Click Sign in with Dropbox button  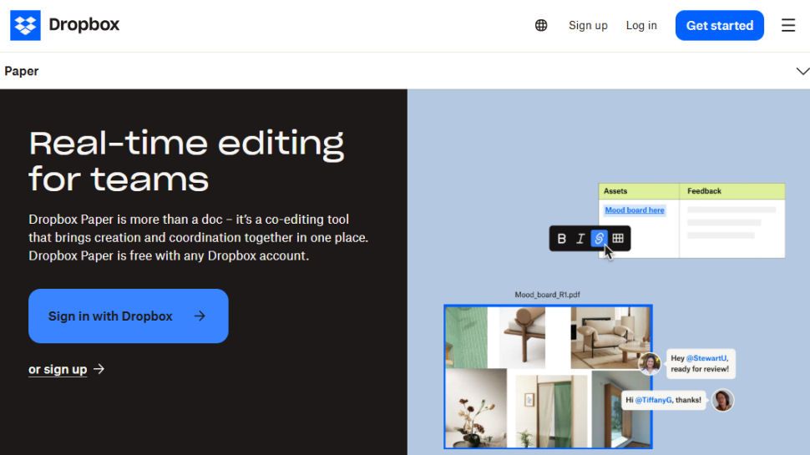pyautogui.click(x=128, y=316)
